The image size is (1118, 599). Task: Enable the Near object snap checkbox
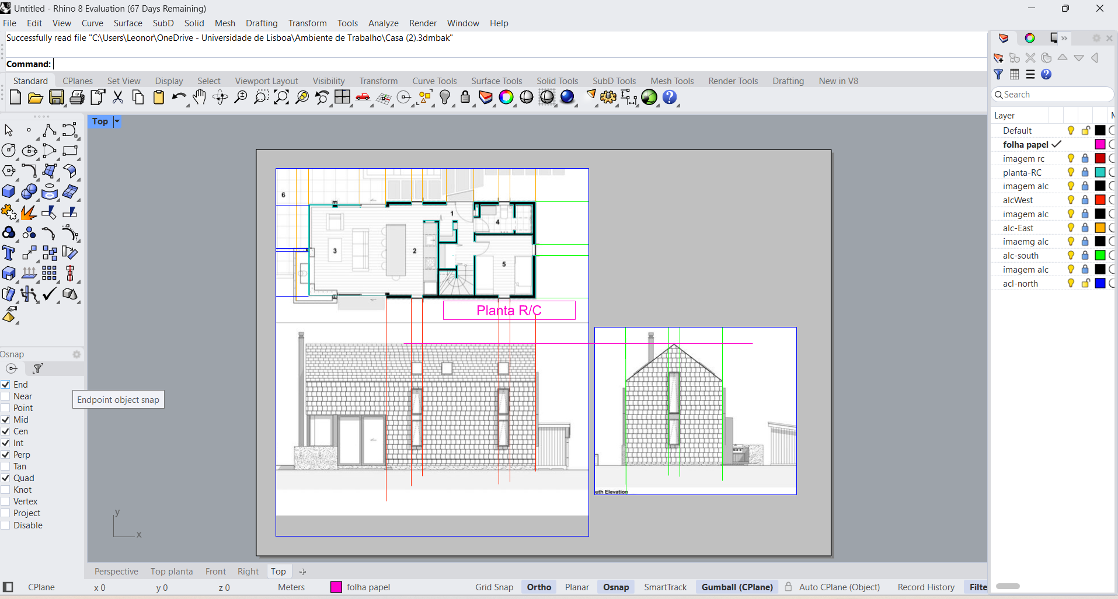pyautogui.click(x=6, y=396)
